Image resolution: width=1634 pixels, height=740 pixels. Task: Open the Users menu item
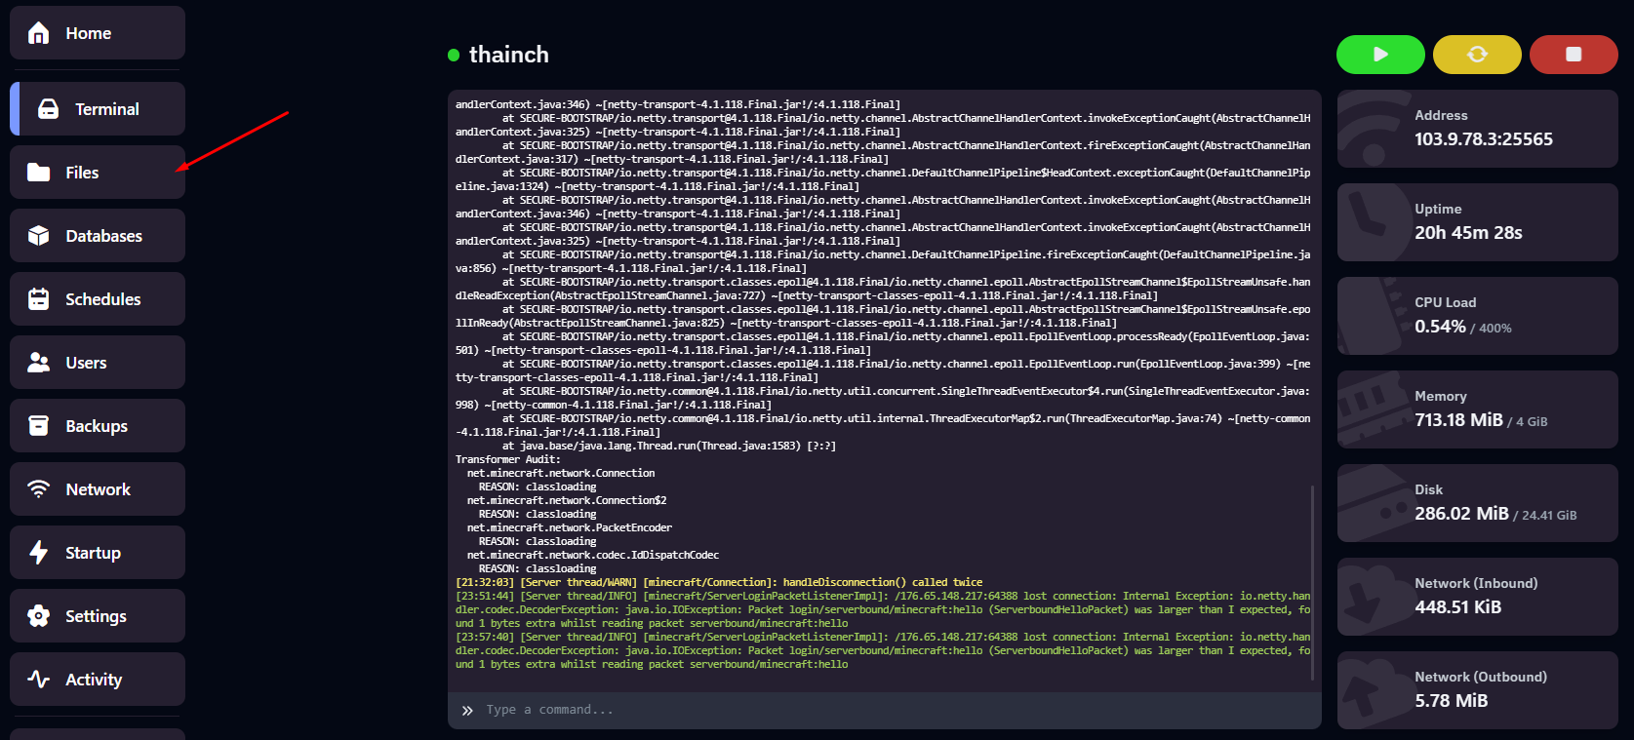click(86, 363)
